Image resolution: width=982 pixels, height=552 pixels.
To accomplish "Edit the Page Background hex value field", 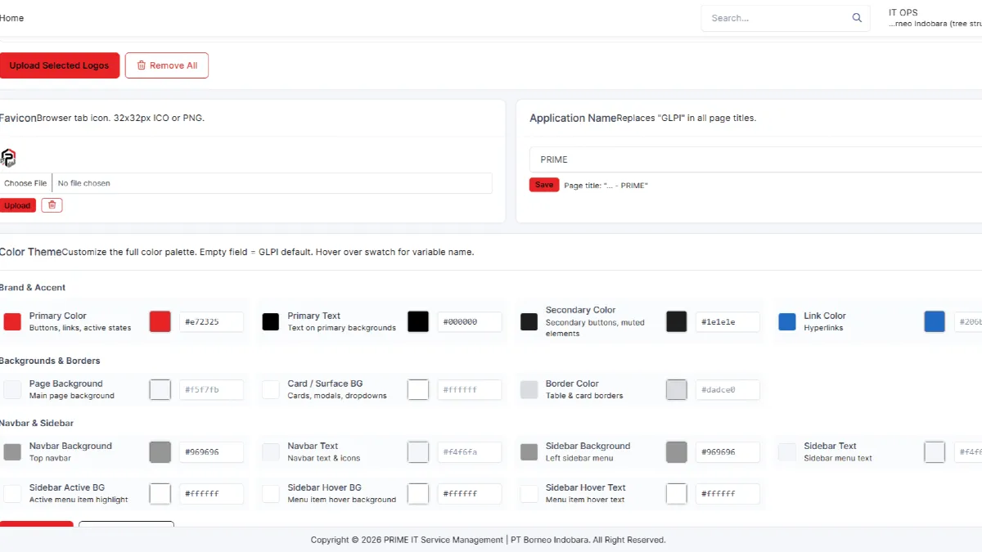I will (211, 389).
